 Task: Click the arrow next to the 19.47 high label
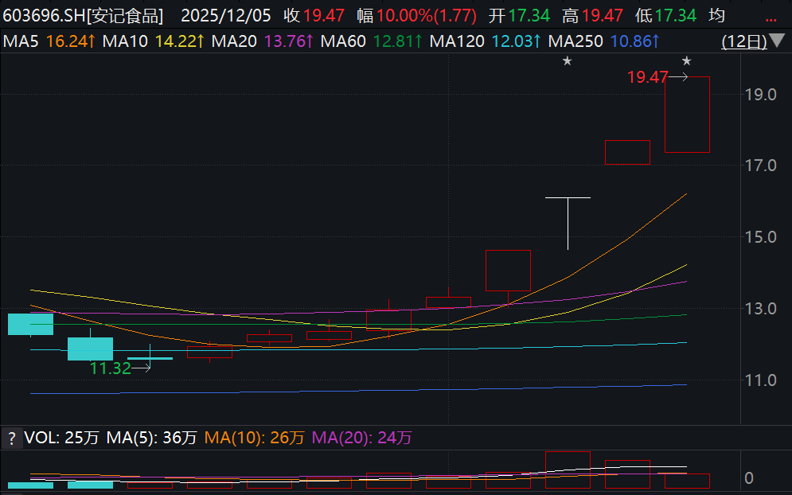coord(679,77)
